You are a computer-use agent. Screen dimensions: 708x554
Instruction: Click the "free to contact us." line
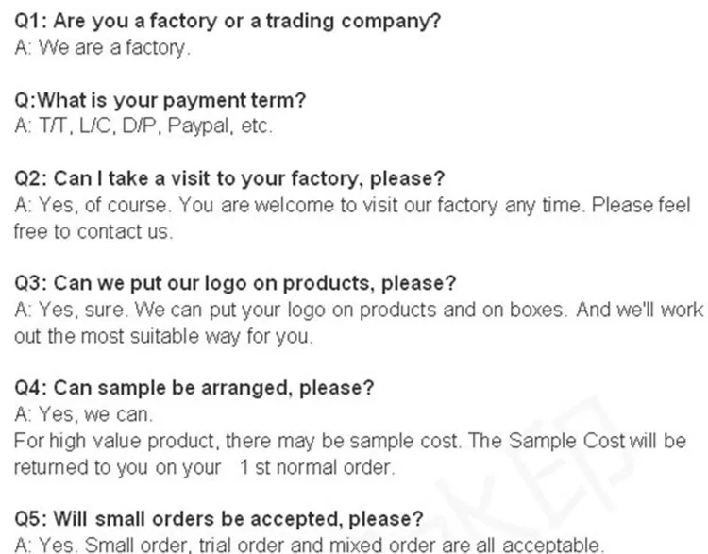click(x=93, y=230)
